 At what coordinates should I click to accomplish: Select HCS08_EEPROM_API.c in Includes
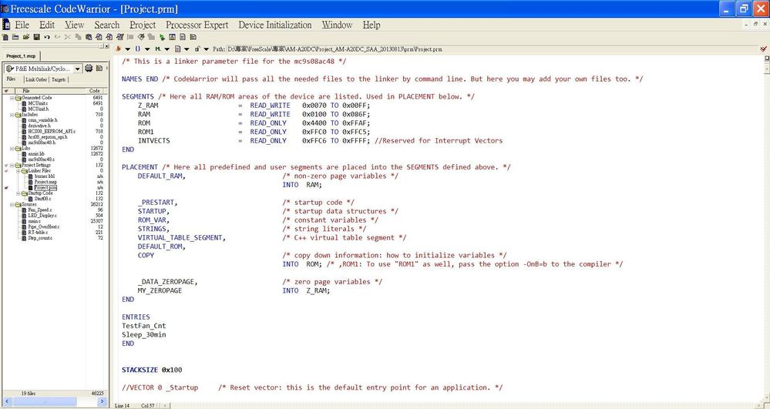click(x=52, y=132)
